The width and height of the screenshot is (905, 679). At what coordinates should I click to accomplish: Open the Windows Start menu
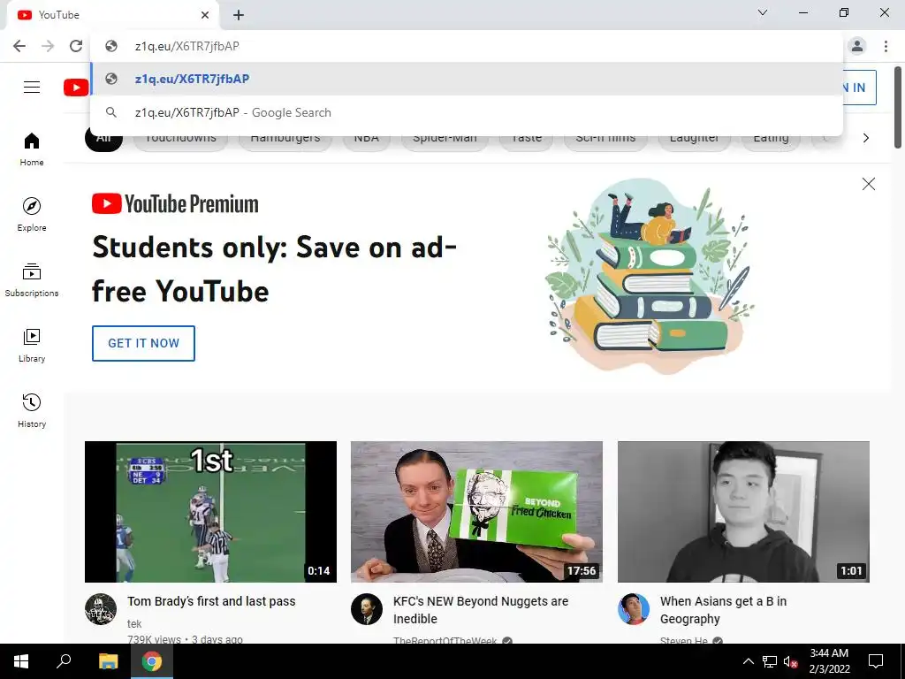coord(21,661)
